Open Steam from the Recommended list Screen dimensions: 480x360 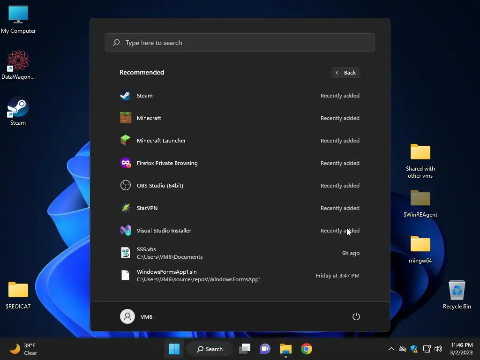[x=240, y=96]
